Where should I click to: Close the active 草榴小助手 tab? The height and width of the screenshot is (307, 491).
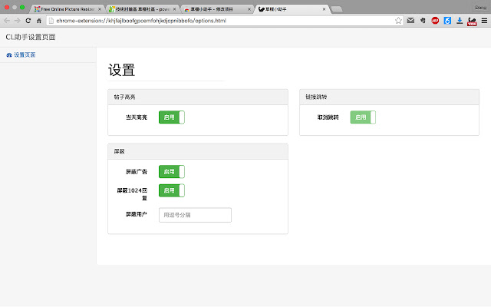click(x=324, y=9)
